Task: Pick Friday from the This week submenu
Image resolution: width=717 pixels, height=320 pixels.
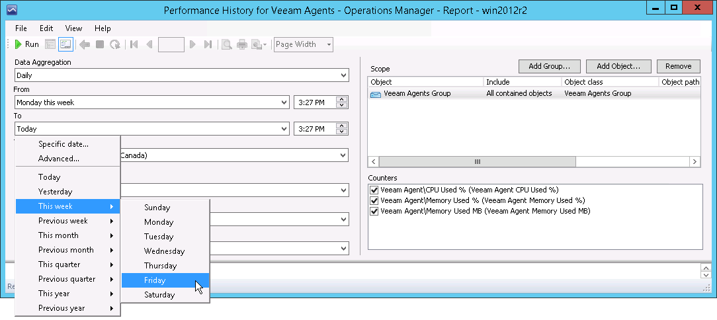Action: [165, 281]
